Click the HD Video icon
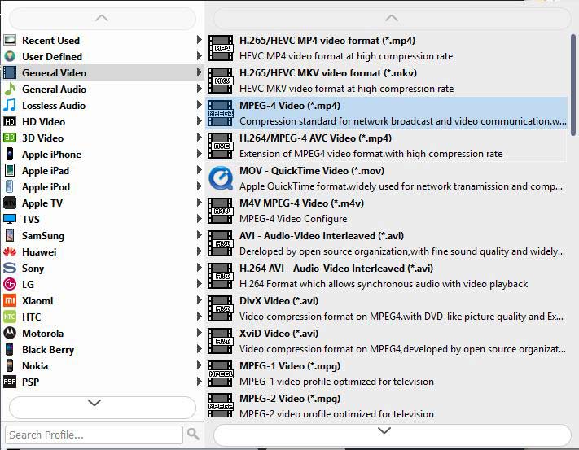 (10, 121)
